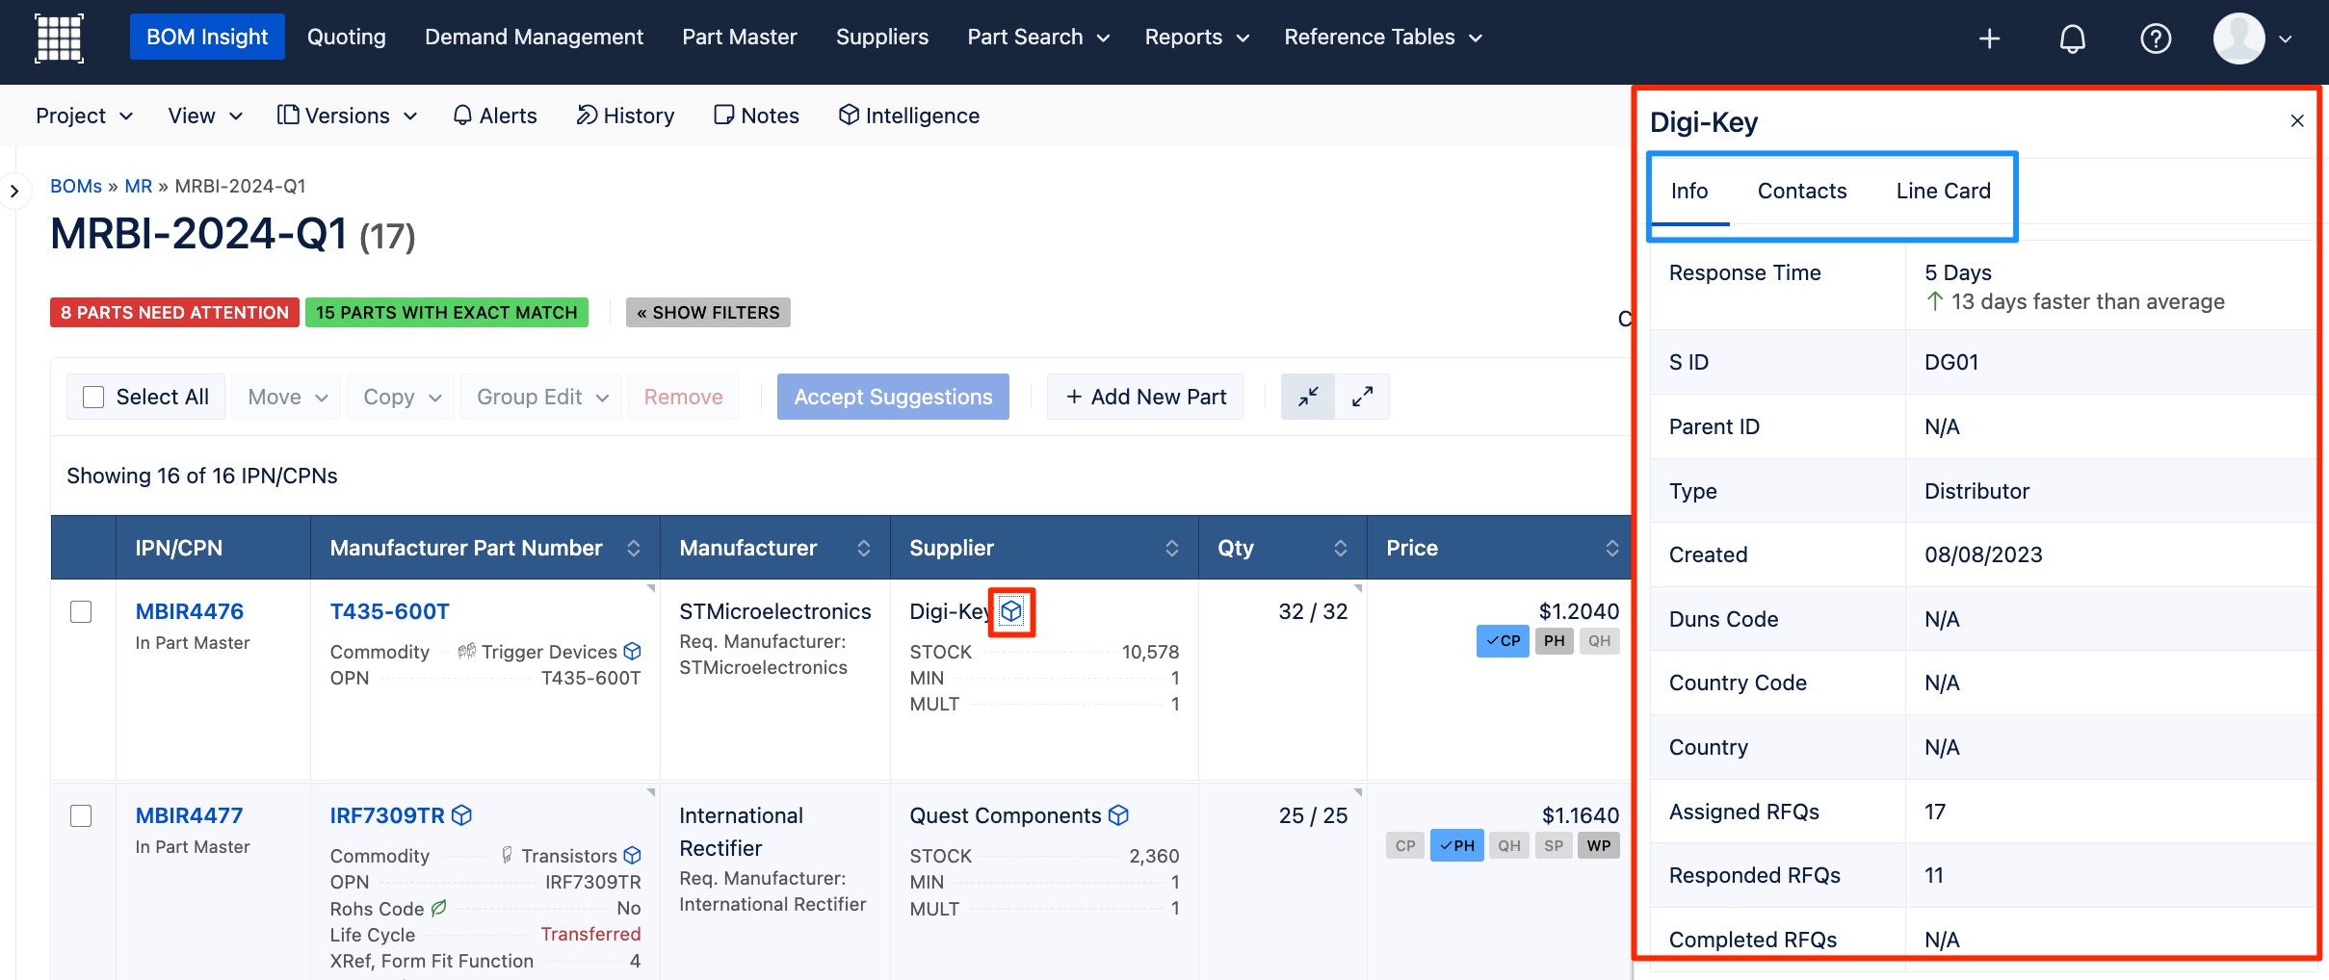This screenshot has height=980, width=2329.
Task: Click the Rohs Code leaf icon
Action: point(439,908)
